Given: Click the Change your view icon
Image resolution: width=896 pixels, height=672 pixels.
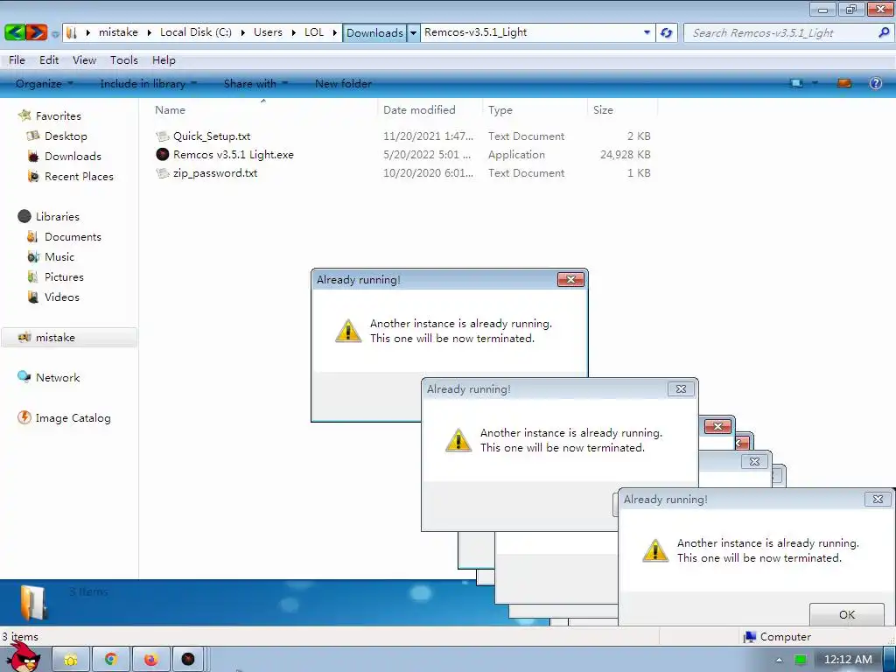Looking at the screenshot, I should [796, 83].
